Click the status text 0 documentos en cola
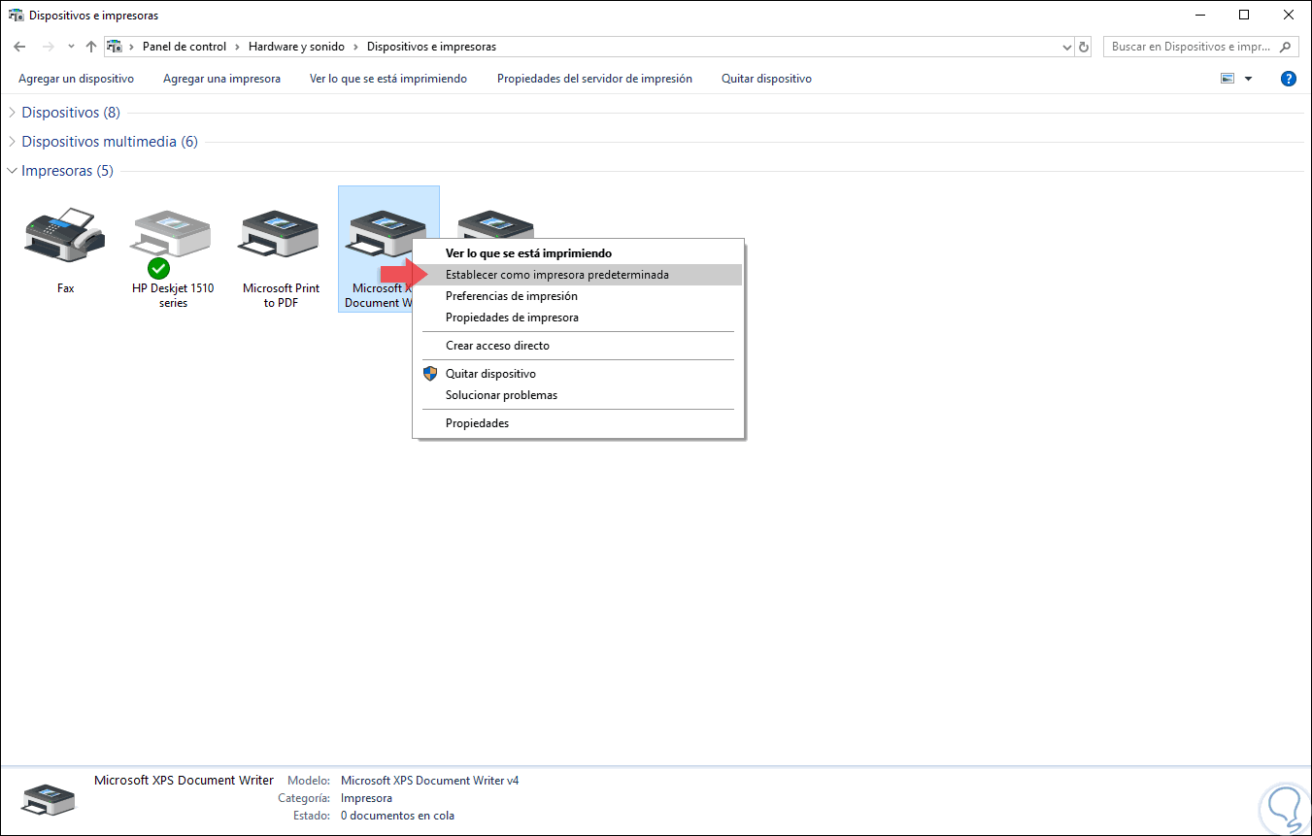Viewport: 1312px width, 836px height. point(397,816)
